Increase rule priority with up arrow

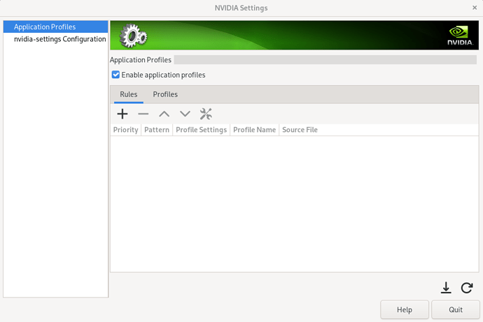[x=164, y=114]
